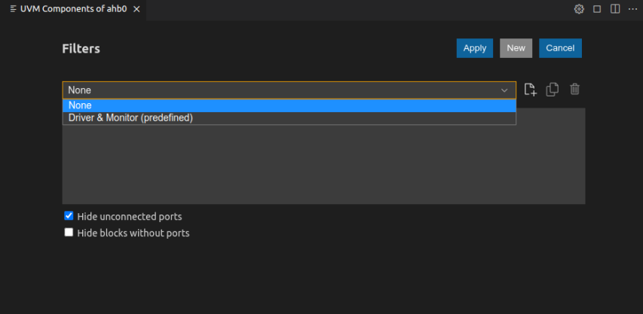Open the More Actions ellipsis menu
Screen dimensions: 643x314
(632, 9)
